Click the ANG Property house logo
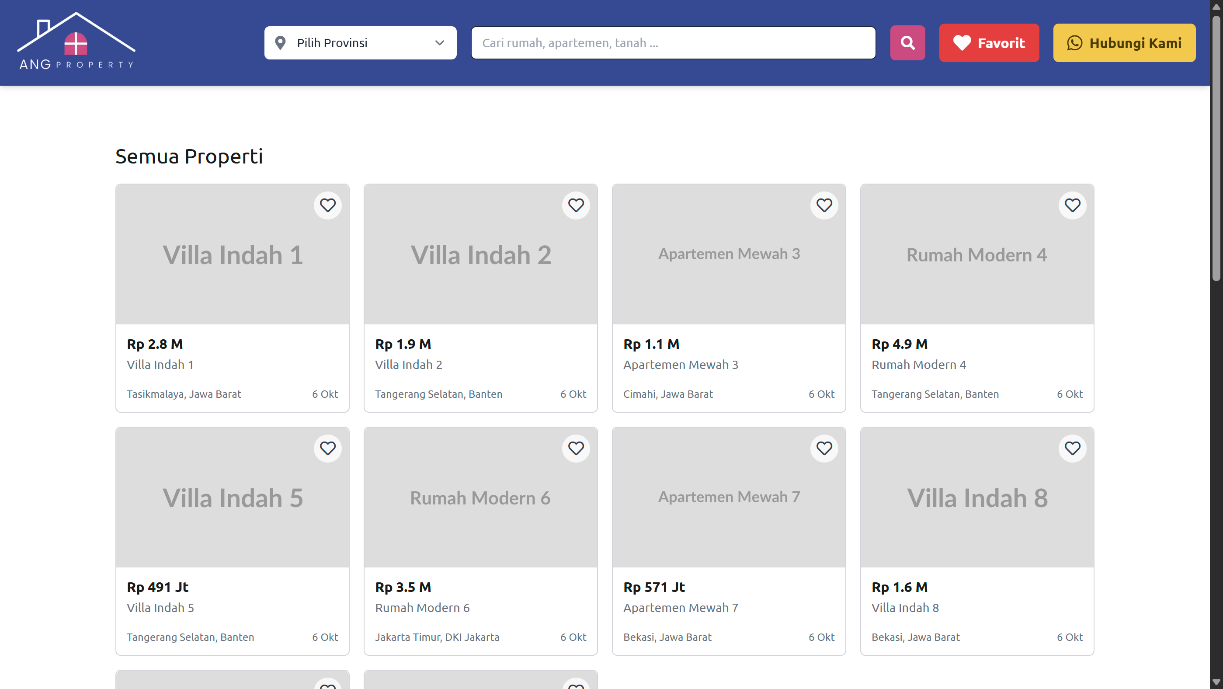The height and width of the screenshot is (689, 1223). (76, 42)
